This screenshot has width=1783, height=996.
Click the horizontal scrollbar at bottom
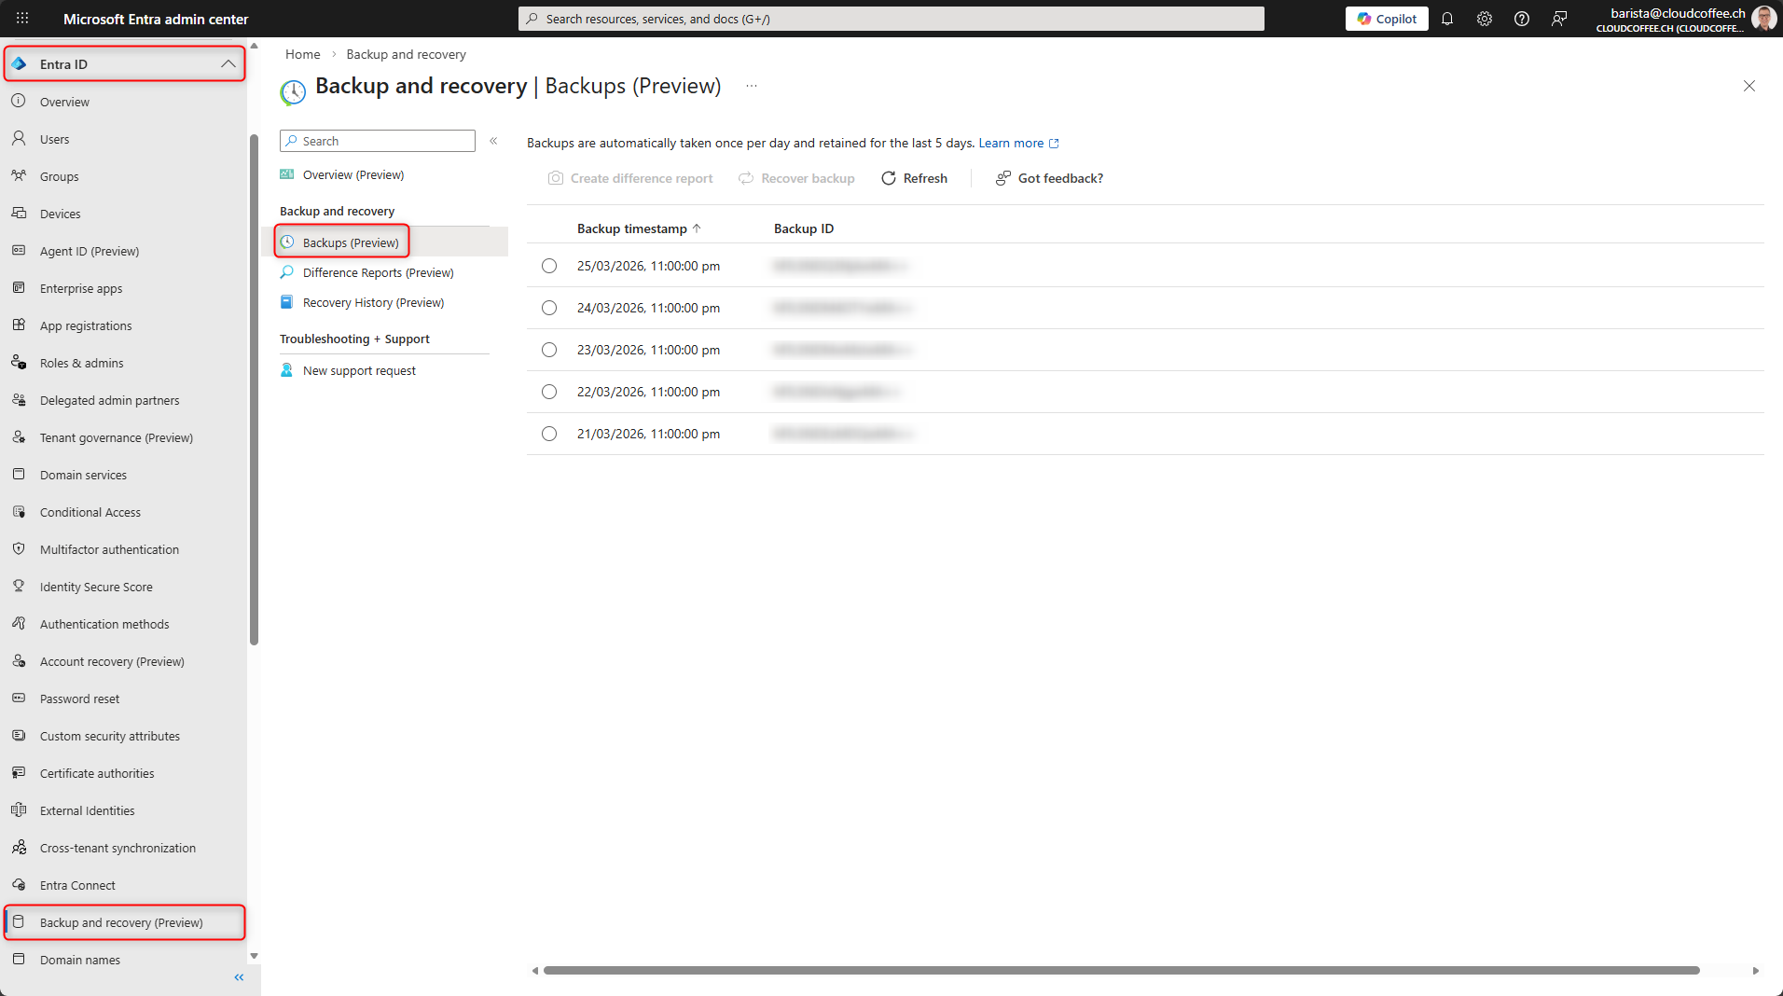click(x=1119, y=970)
